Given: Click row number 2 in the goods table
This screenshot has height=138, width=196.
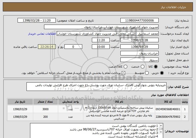Looking at the screenshot, I should point(185,117).
